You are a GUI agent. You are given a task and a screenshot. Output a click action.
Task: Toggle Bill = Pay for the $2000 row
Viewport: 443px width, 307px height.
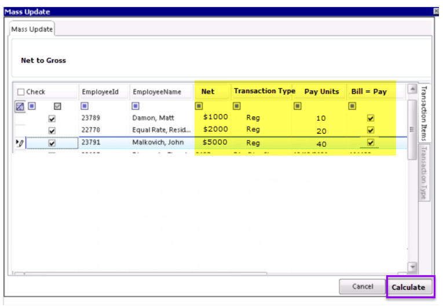pos(371,130)
